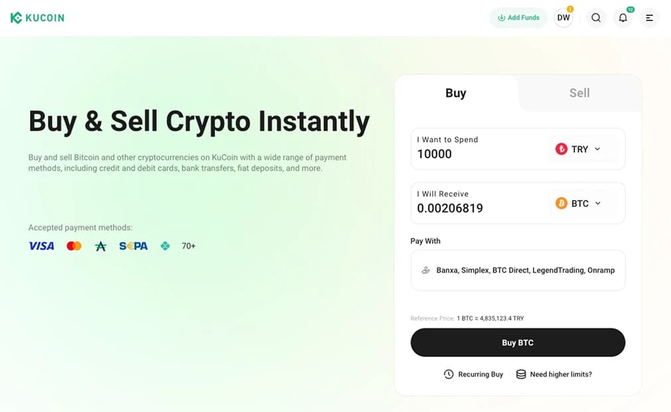Click the DW profile avatar
Viewport: 671px width, 412px height.
coord(563,17)
